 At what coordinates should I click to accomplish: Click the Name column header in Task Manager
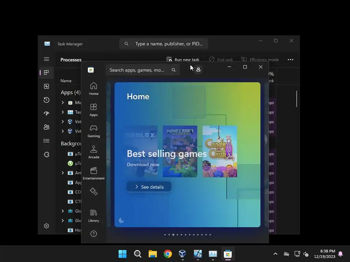66,81
